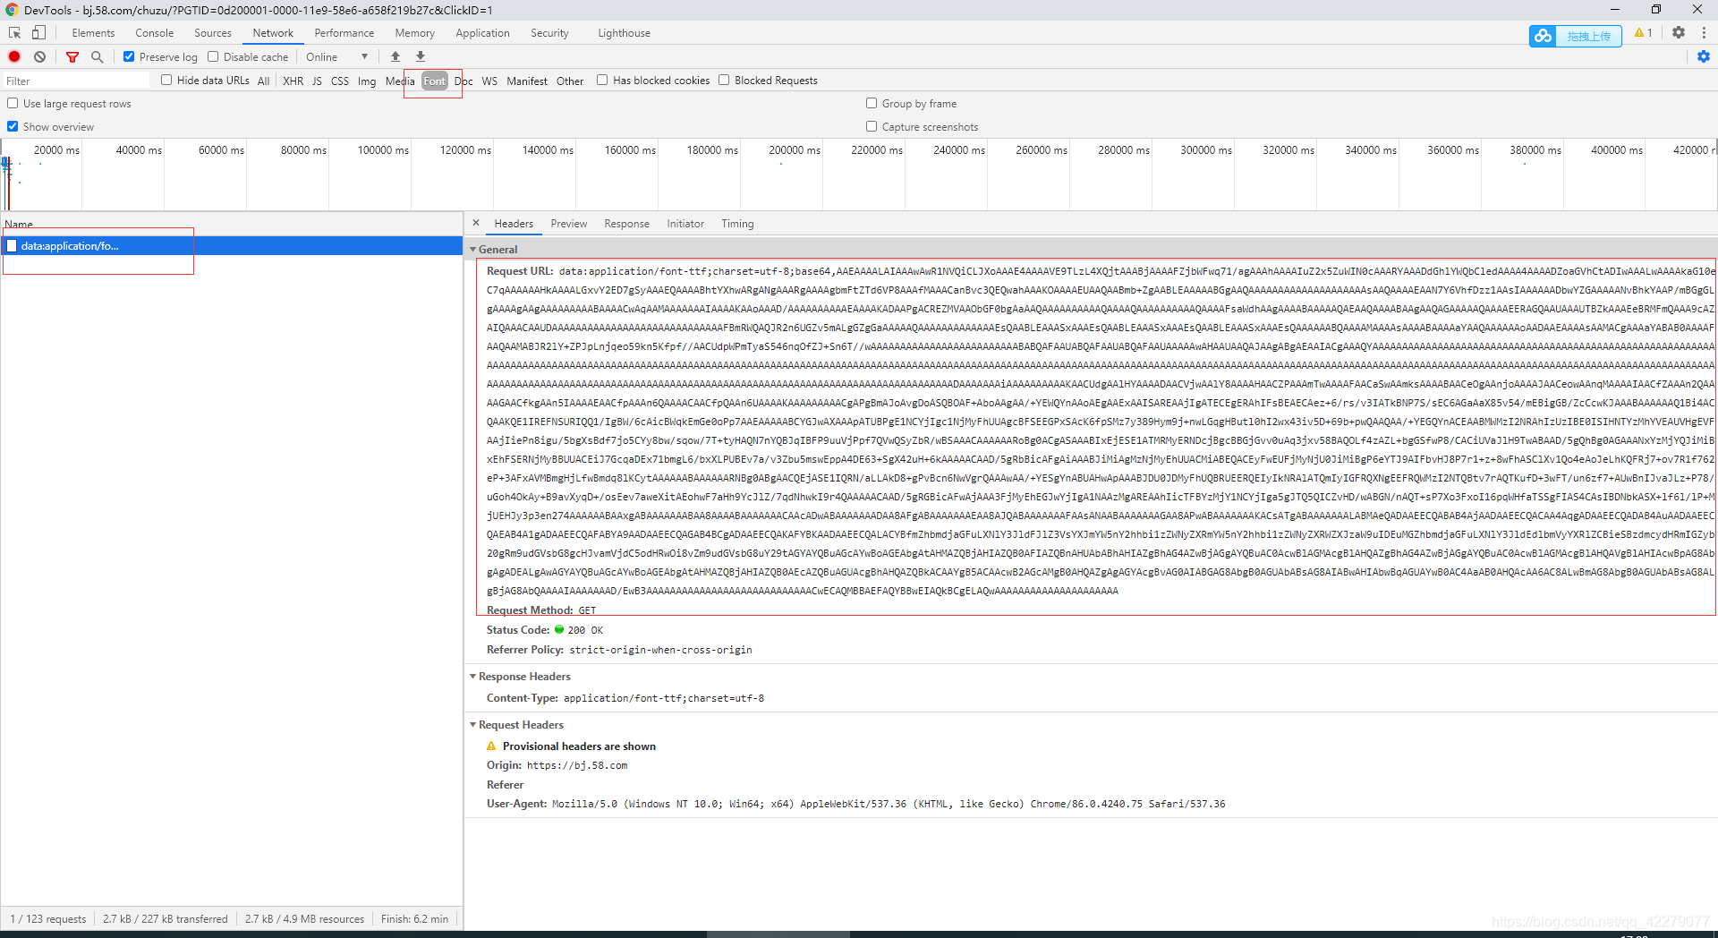Filter requests by JS

[x=317, y=81]
